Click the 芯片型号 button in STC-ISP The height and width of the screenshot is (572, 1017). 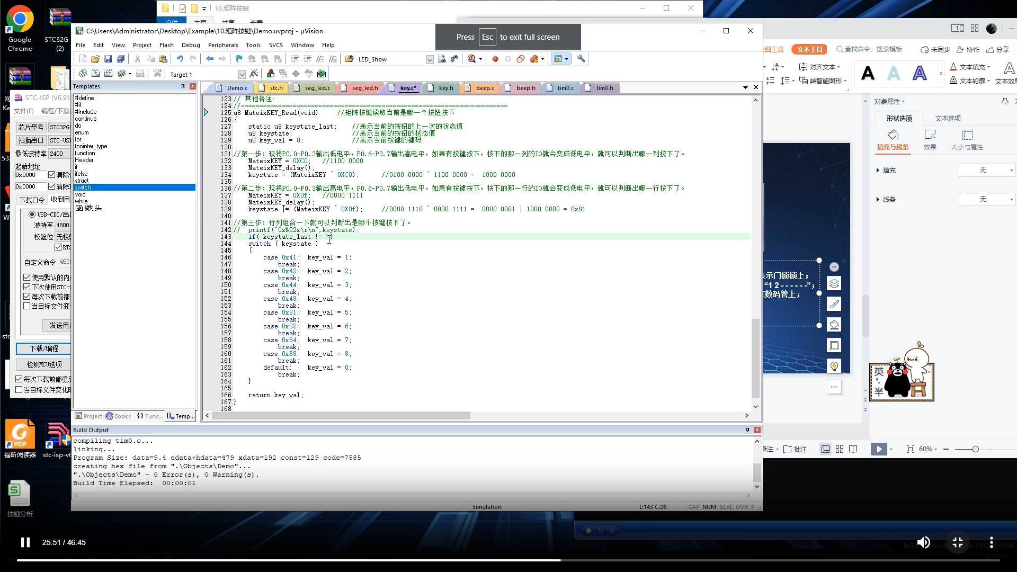click(31, 127)
